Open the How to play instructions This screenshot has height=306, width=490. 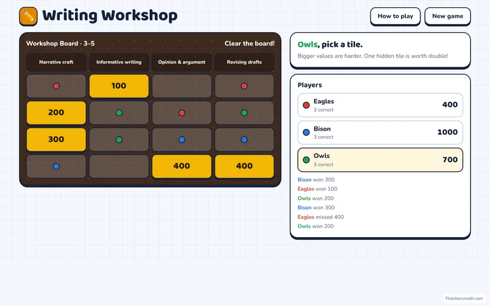tap(395, 16)
